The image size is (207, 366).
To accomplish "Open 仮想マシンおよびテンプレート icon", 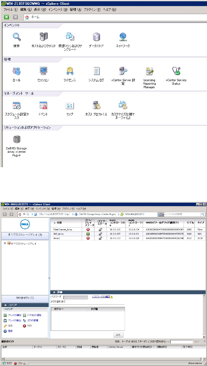I will [x=70, y=37].
